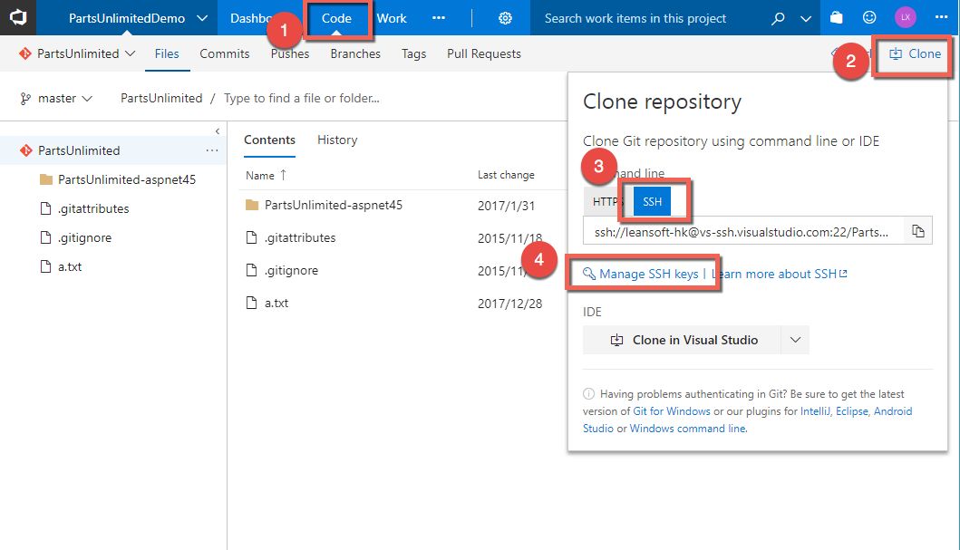
Task: Open the master branch selector
Action: (x=56, y=99)
